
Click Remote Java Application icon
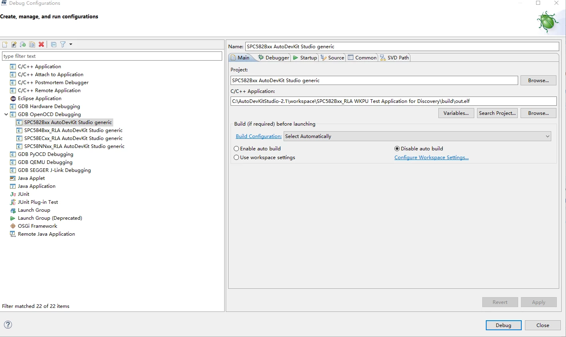pos(13,234)
